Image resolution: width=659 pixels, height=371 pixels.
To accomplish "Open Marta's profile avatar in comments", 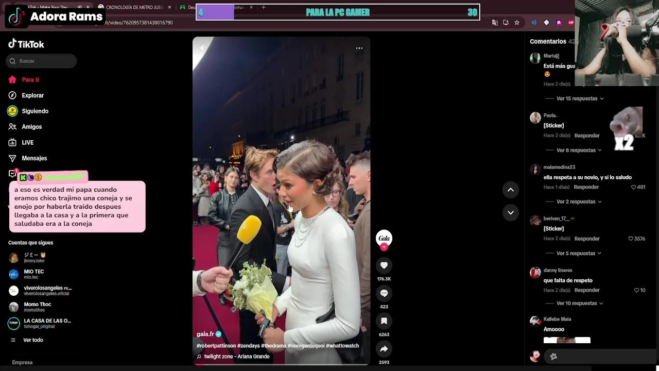I will [535, 58].
